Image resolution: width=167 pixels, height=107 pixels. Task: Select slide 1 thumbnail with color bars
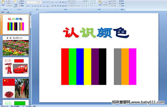16,24
